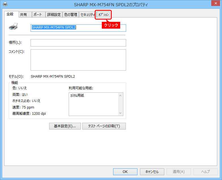222x180 pixels.
Task: Click the printer icon in the title bar
Action: (5, 4)
